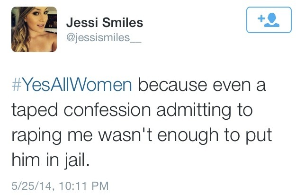The width and height of the screenshot is (296, 195).
Task: Click the display name Jessi Smiles
Action: point(105,22)
